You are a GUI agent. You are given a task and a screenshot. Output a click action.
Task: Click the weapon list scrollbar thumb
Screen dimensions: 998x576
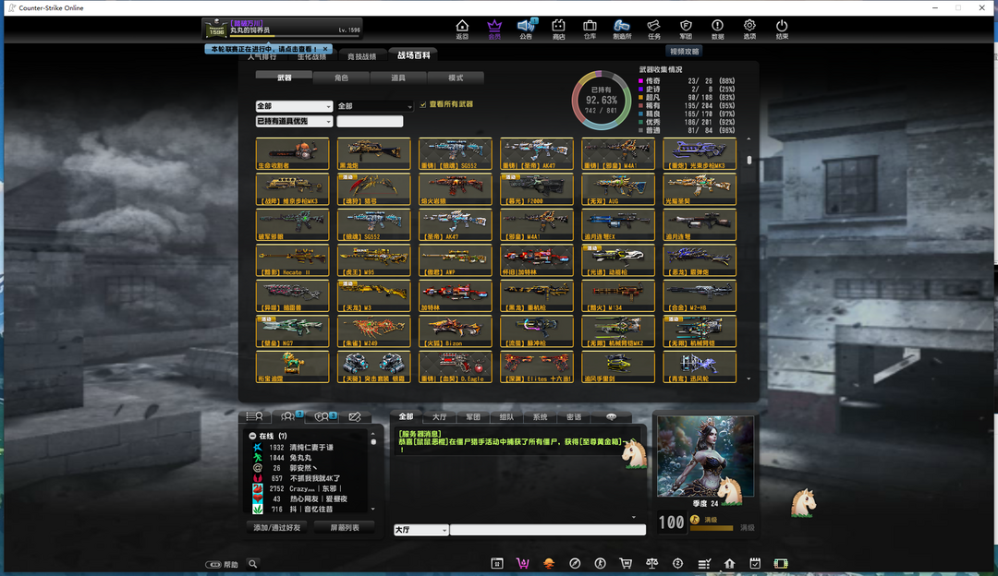(749, 161)
